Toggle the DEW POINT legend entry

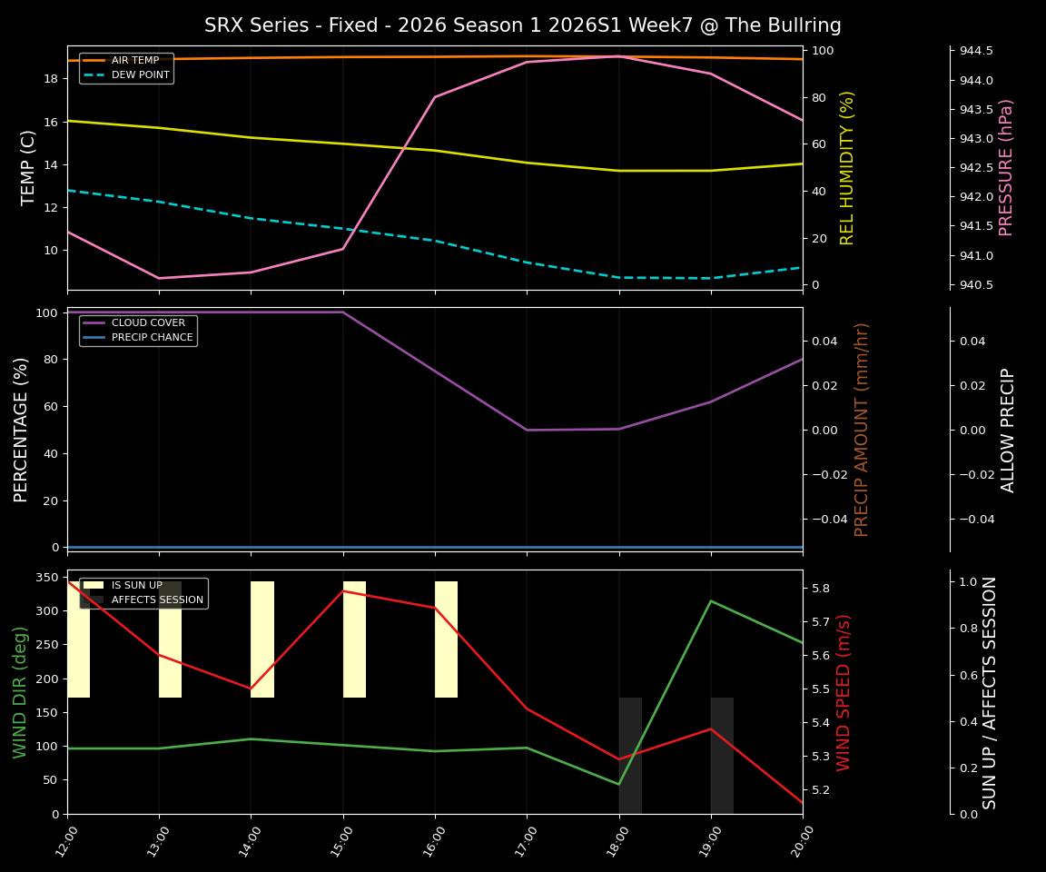[139, 74]
